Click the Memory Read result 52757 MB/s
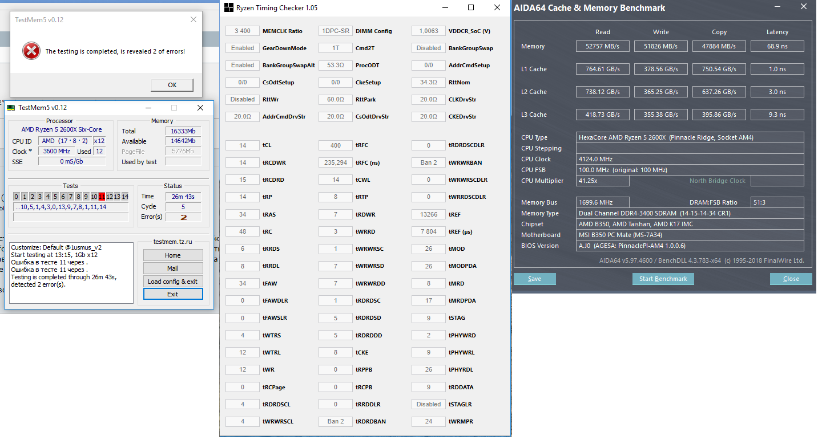The width and height of the screenshot is (818, 440). (603, 46)
